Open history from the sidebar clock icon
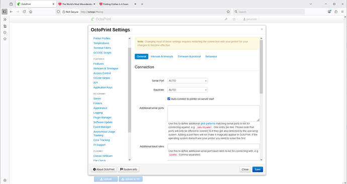The width and height of the screenshot is (347, 184). [x=5, y=33]
